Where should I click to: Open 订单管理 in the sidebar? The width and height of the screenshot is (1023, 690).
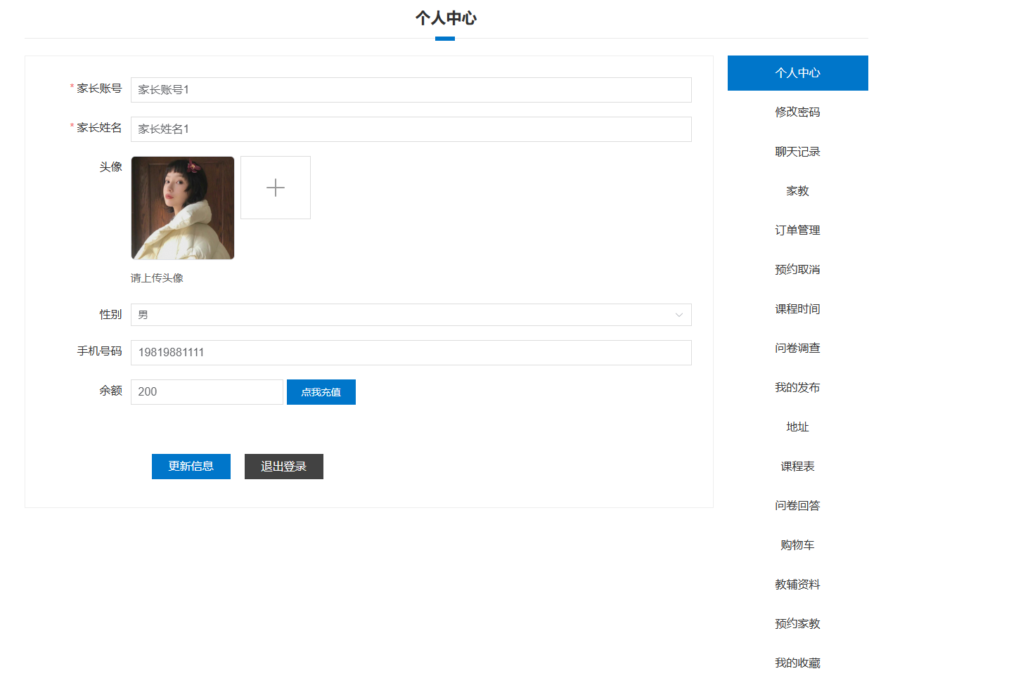click(797, 230)
